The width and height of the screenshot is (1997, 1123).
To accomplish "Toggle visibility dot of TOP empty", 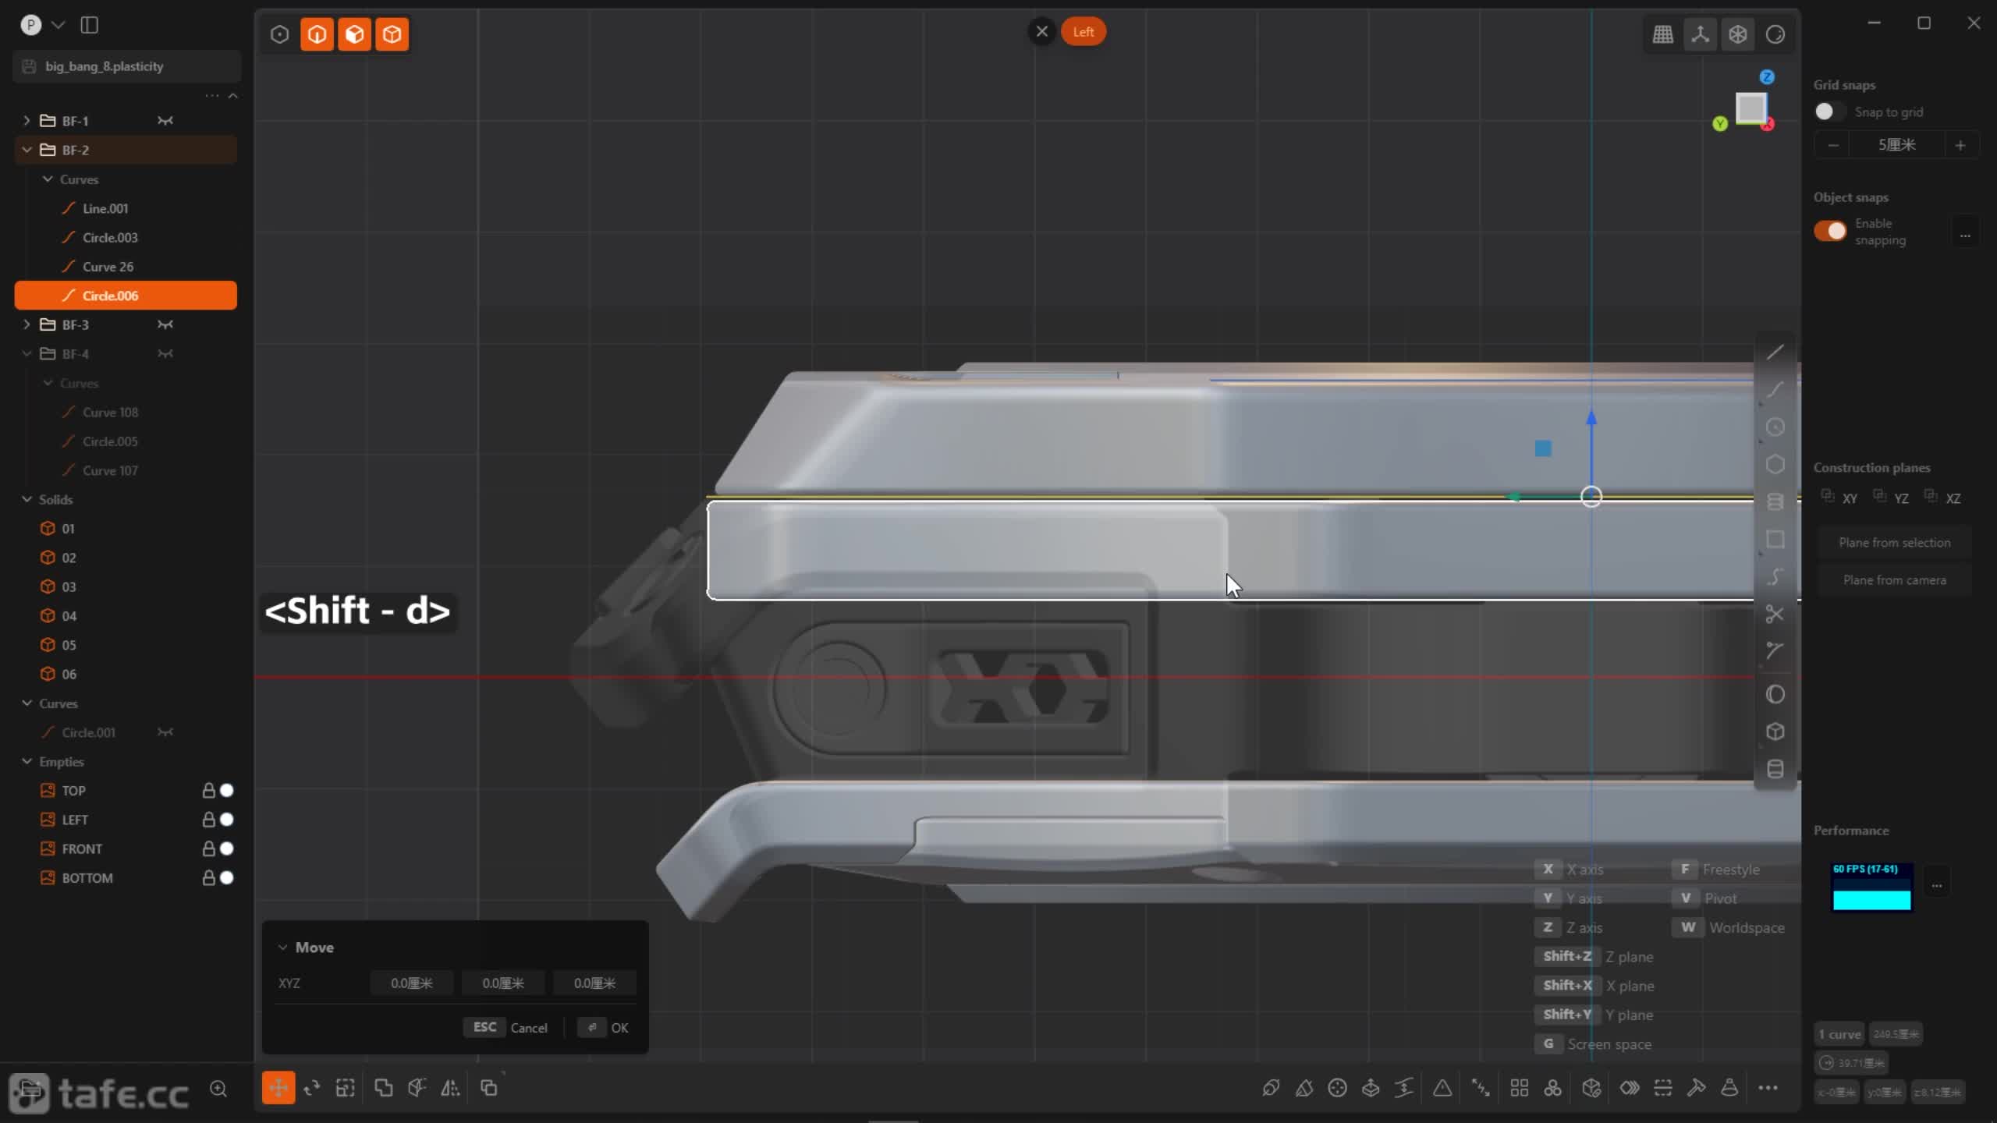I will tap(227, 790).
